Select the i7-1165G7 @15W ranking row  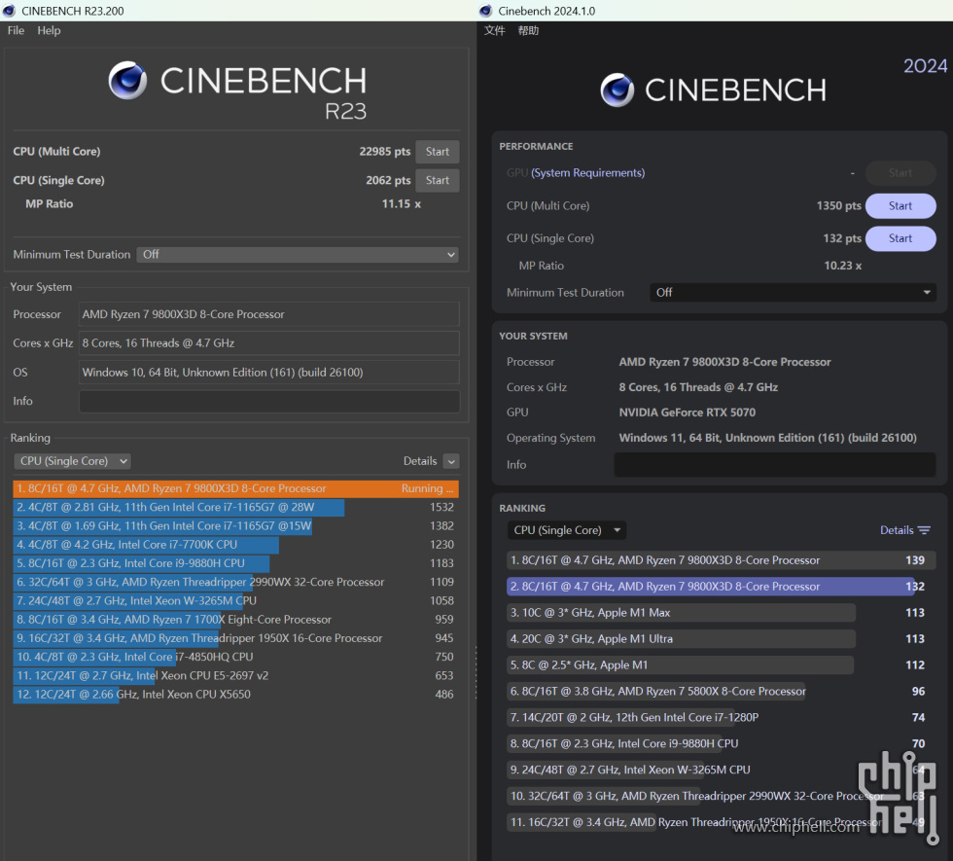[x=235, y=526]
